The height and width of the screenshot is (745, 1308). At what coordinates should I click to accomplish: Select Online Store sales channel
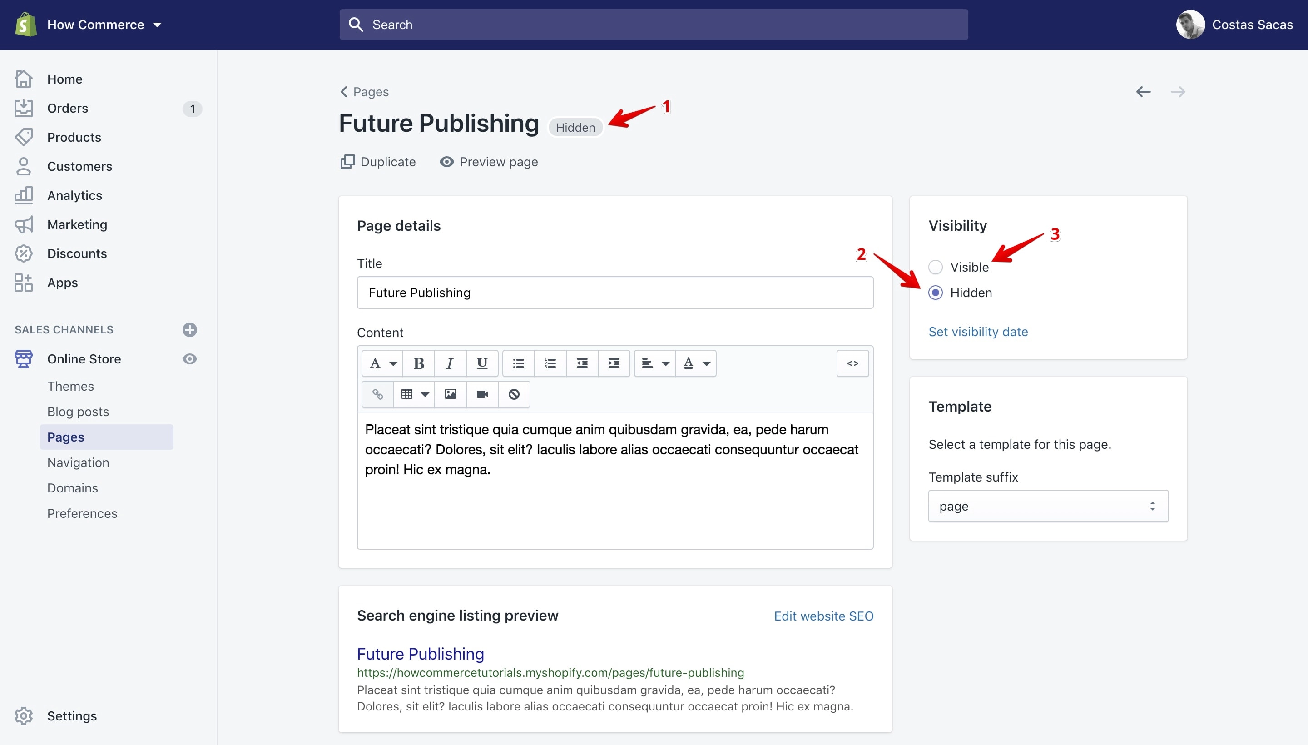pyautogui.click(x=84, y=359)
